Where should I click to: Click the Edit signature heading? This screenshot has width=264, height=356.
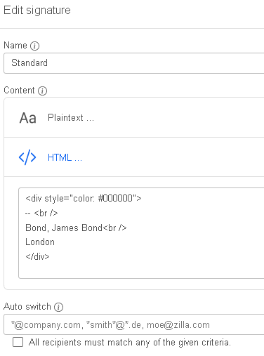37,11
